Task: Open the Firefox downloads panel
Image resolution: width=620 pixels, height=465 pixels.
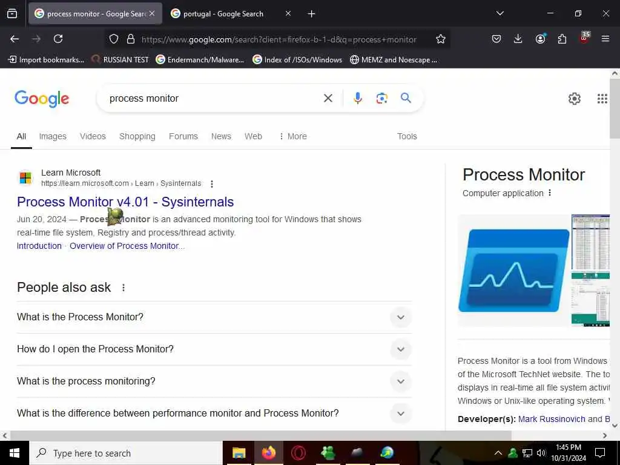Action: coord(518,39)
